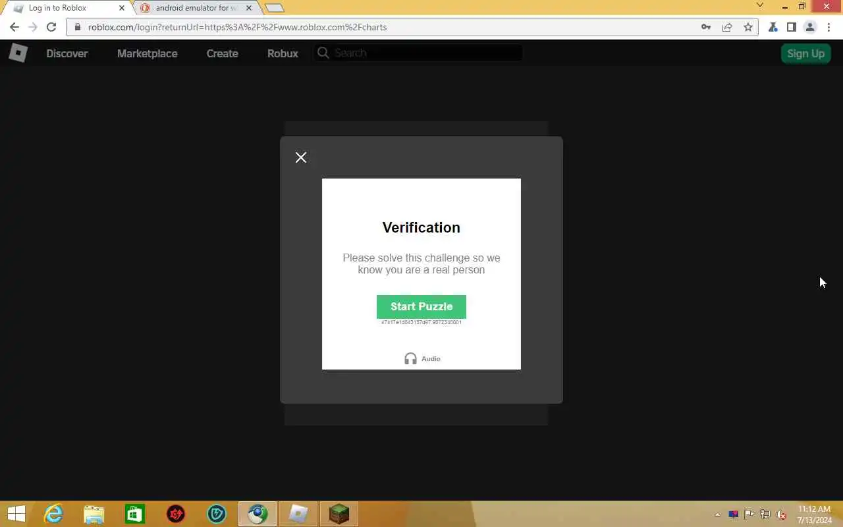Switch to the Log in to Roblox tab
The width and height of the screenshot is (843, 527).
[65, 8]
